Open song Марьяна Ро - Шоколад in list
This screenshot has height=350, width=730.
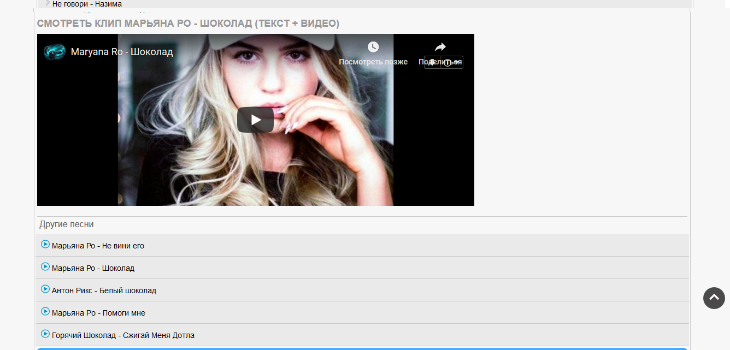click(x=93, y=268)
